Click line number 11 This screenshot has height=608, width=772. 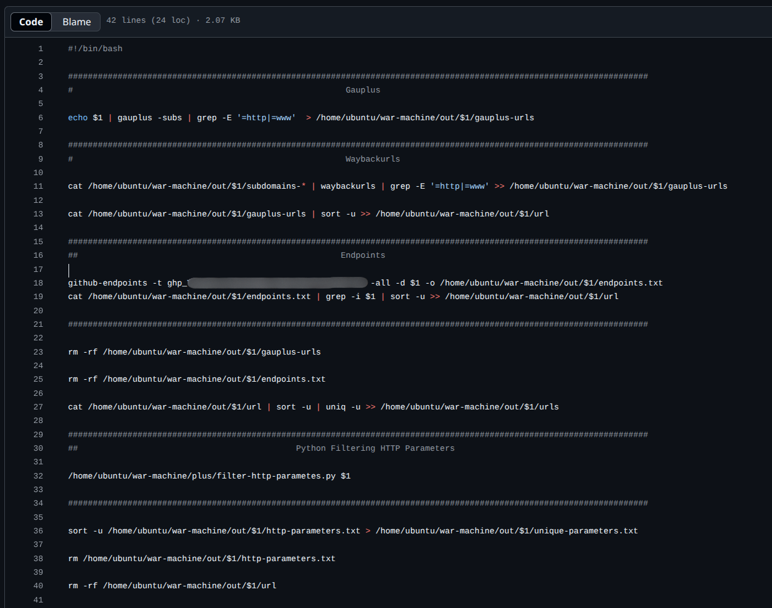[x=38, y=186]
